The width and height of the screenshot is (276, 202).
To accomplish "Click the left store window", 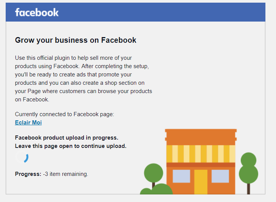I will (x=181, y=176).
